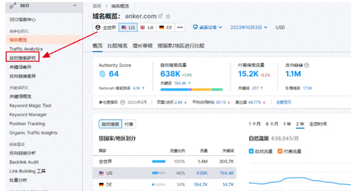Click the US flag icon in table
The image size is (352, 191).
click(x=102, y=173)
